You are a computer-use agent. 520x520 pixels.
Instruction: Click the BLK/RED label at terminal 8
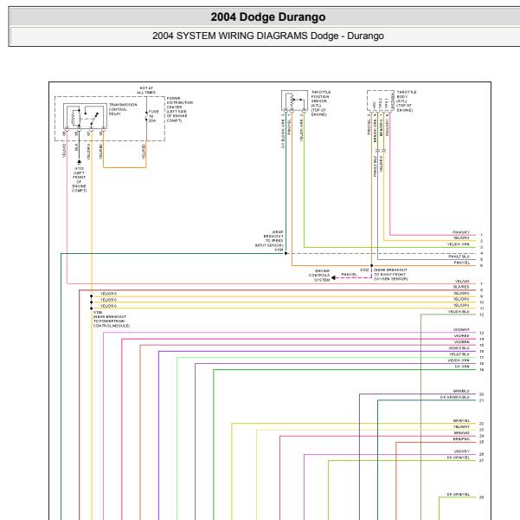coord(461,287)
